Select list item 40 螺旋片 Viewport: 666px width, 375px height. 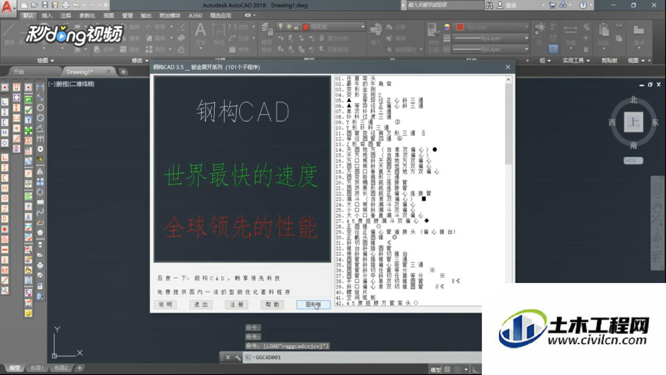point(351,292)
